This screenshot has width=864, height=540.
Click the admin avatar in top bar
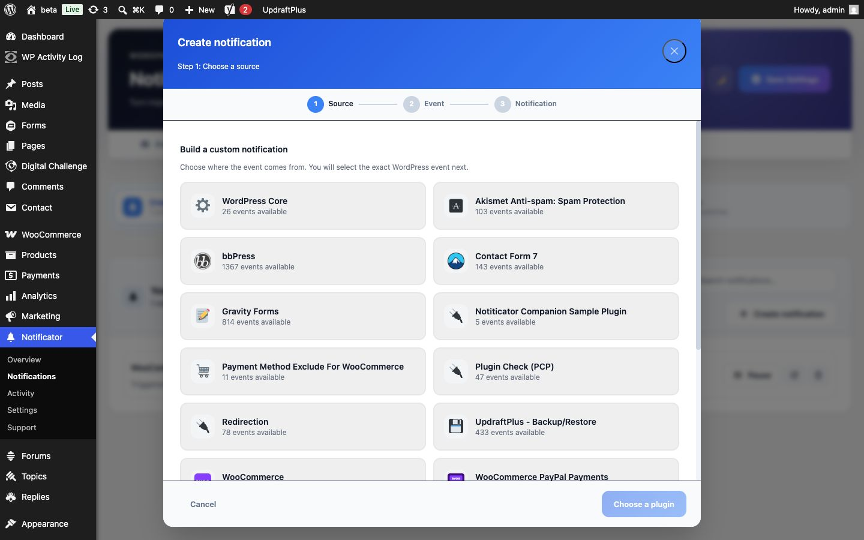click(853, 10)
